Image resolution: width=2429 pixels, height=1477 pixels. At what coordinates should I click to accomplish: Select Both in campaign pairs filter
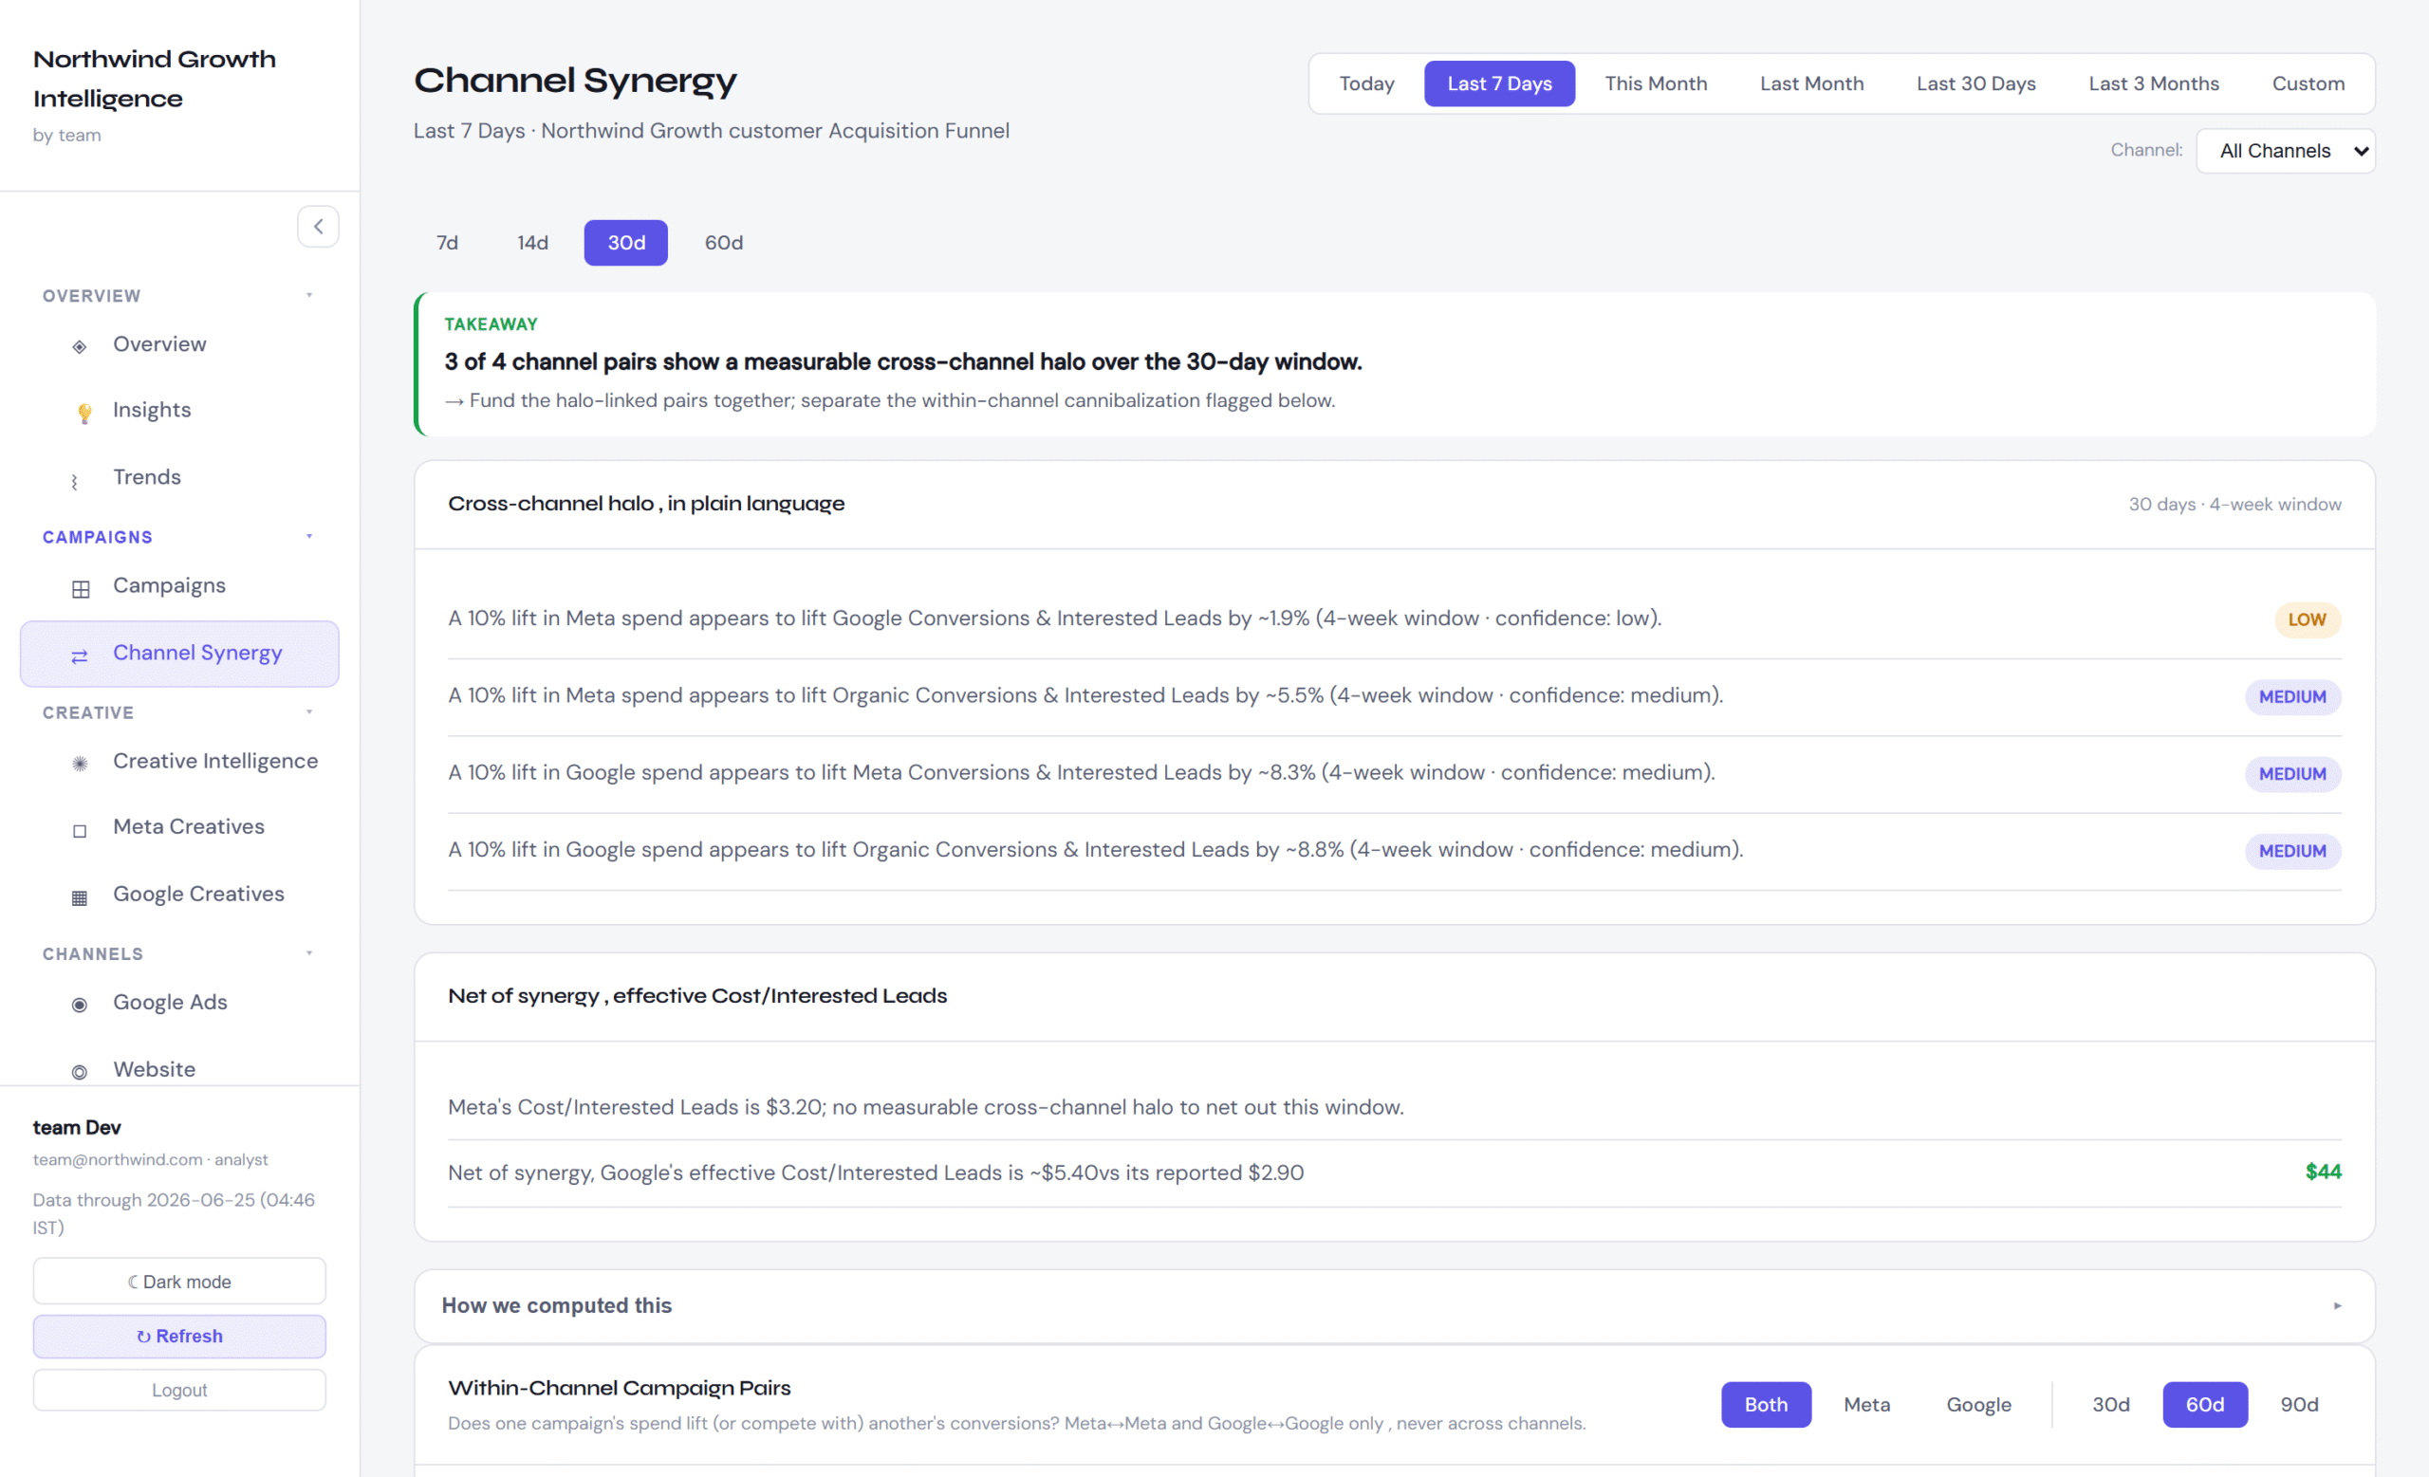pos(1766,1404)
